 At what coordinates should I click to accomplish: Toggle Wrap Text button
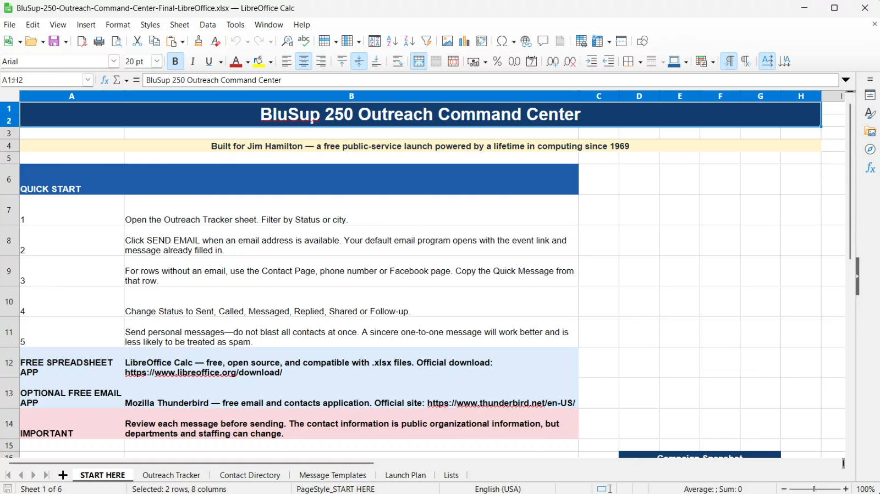pos(398,62)
